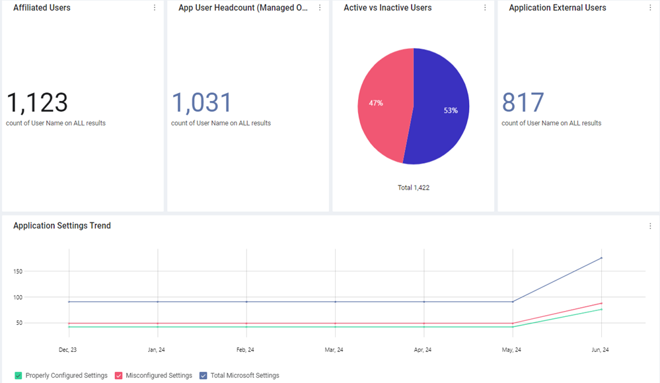Click the Misconfigured Settings legend label
Image resolution: width=660 pixels, height=383 pixels.
click(x=159, y=376)
